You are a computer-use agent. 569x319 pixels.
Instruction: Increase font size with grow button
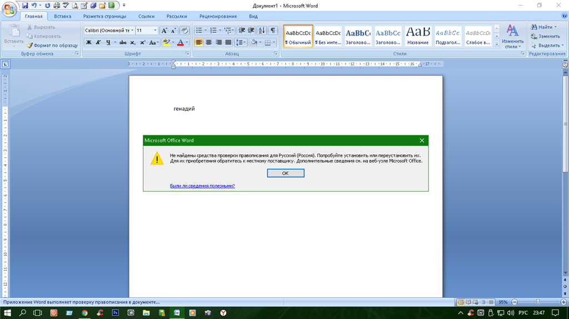point(164,31)
